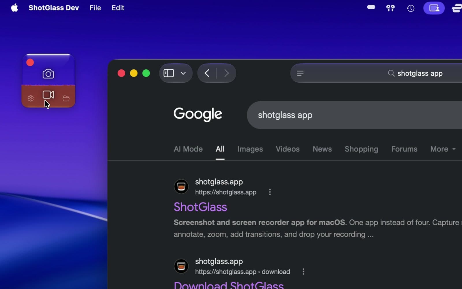Toggle the browser sidebar button
Screen dimensions: 462x289
[169, 73]
